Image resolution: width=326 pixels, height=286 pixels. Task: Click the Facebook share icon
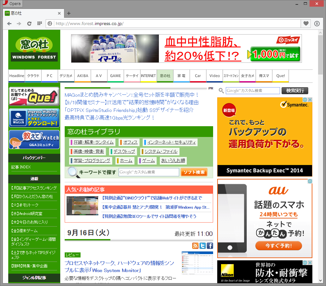210,246
